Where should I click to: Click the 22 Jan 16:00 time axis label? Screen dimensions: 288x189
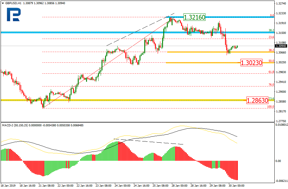click(85, 186)
